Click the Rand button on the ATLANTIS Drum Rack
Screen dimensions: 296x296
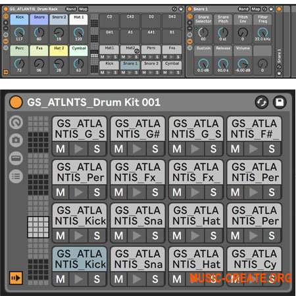click(x=71, y=9)
